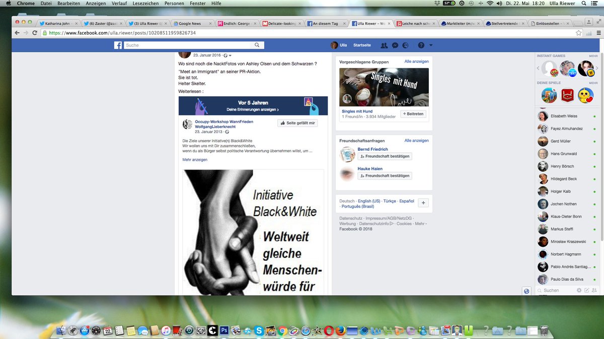Image resolution: width=604 pixels, height=339 pixels.
Task: Join group with Beitreten button
Action: click(x=413, y=114)
